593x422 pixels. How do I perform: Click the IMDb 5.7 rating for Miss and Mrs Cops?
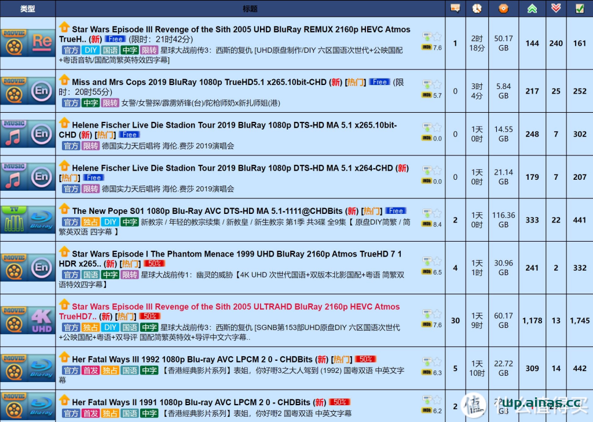coord(432,95)
